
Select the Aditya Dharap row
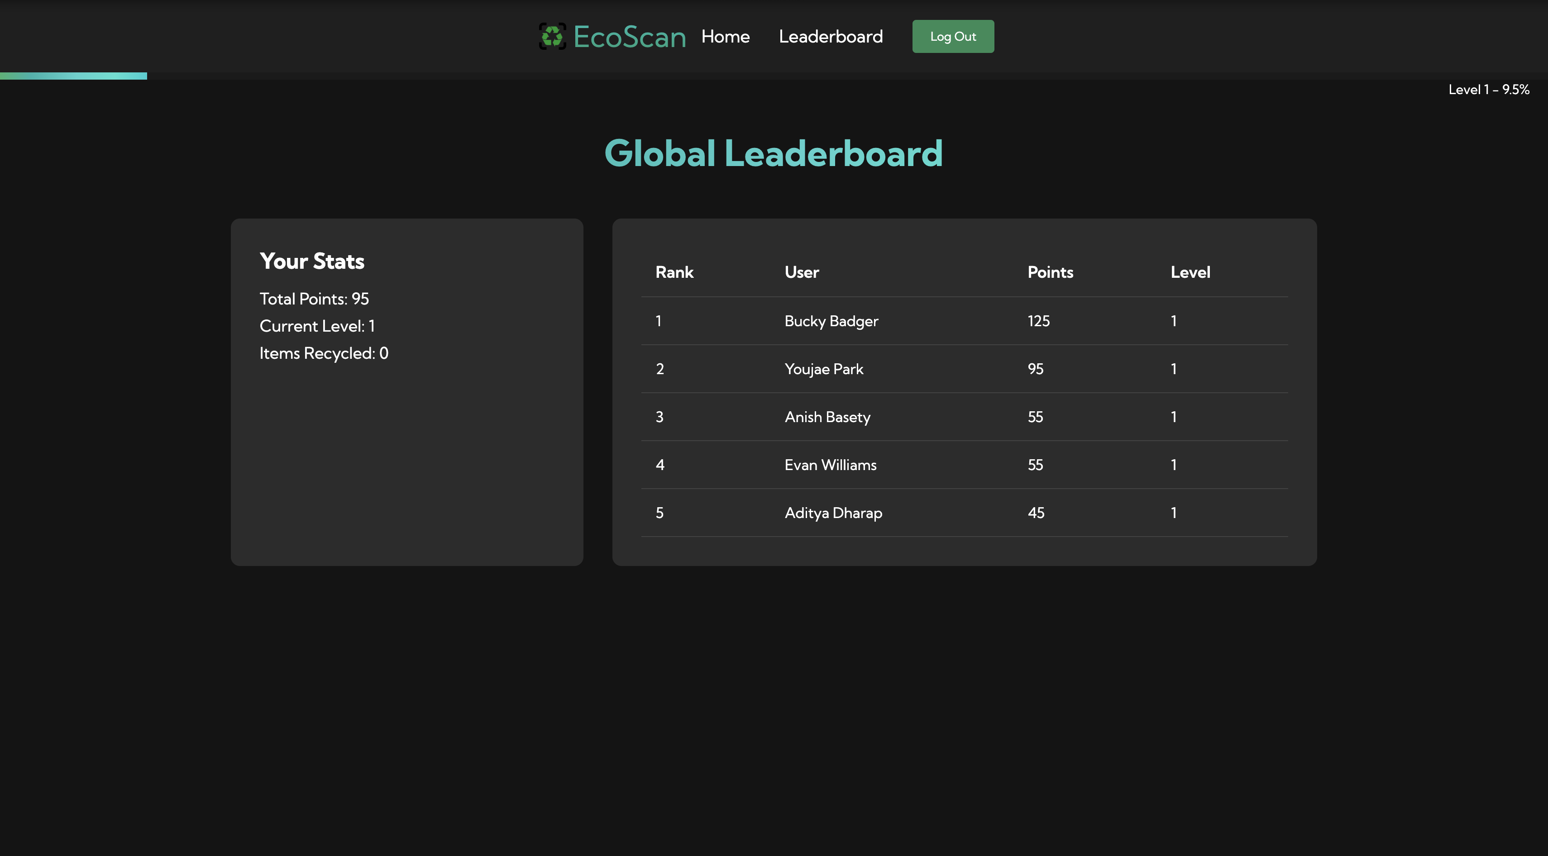click(x=833, y=513)
